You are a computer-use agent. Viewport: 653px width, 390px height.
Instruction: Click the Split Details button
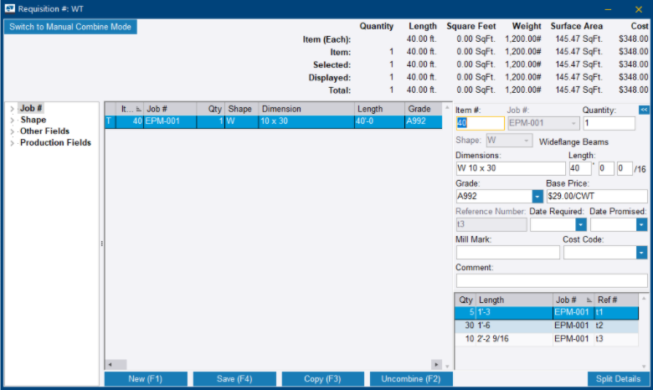(x=619, y=379)
